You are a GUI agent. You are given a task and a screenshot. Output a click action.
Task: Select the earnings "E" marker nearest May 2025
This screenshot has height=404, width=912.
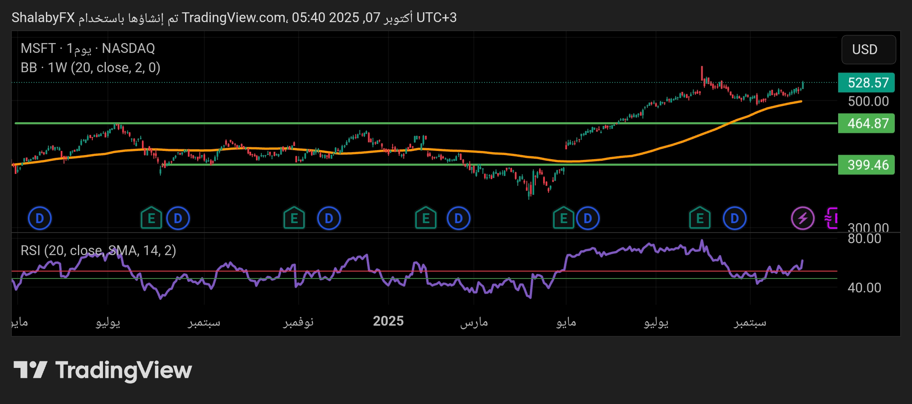click(563, 218)
